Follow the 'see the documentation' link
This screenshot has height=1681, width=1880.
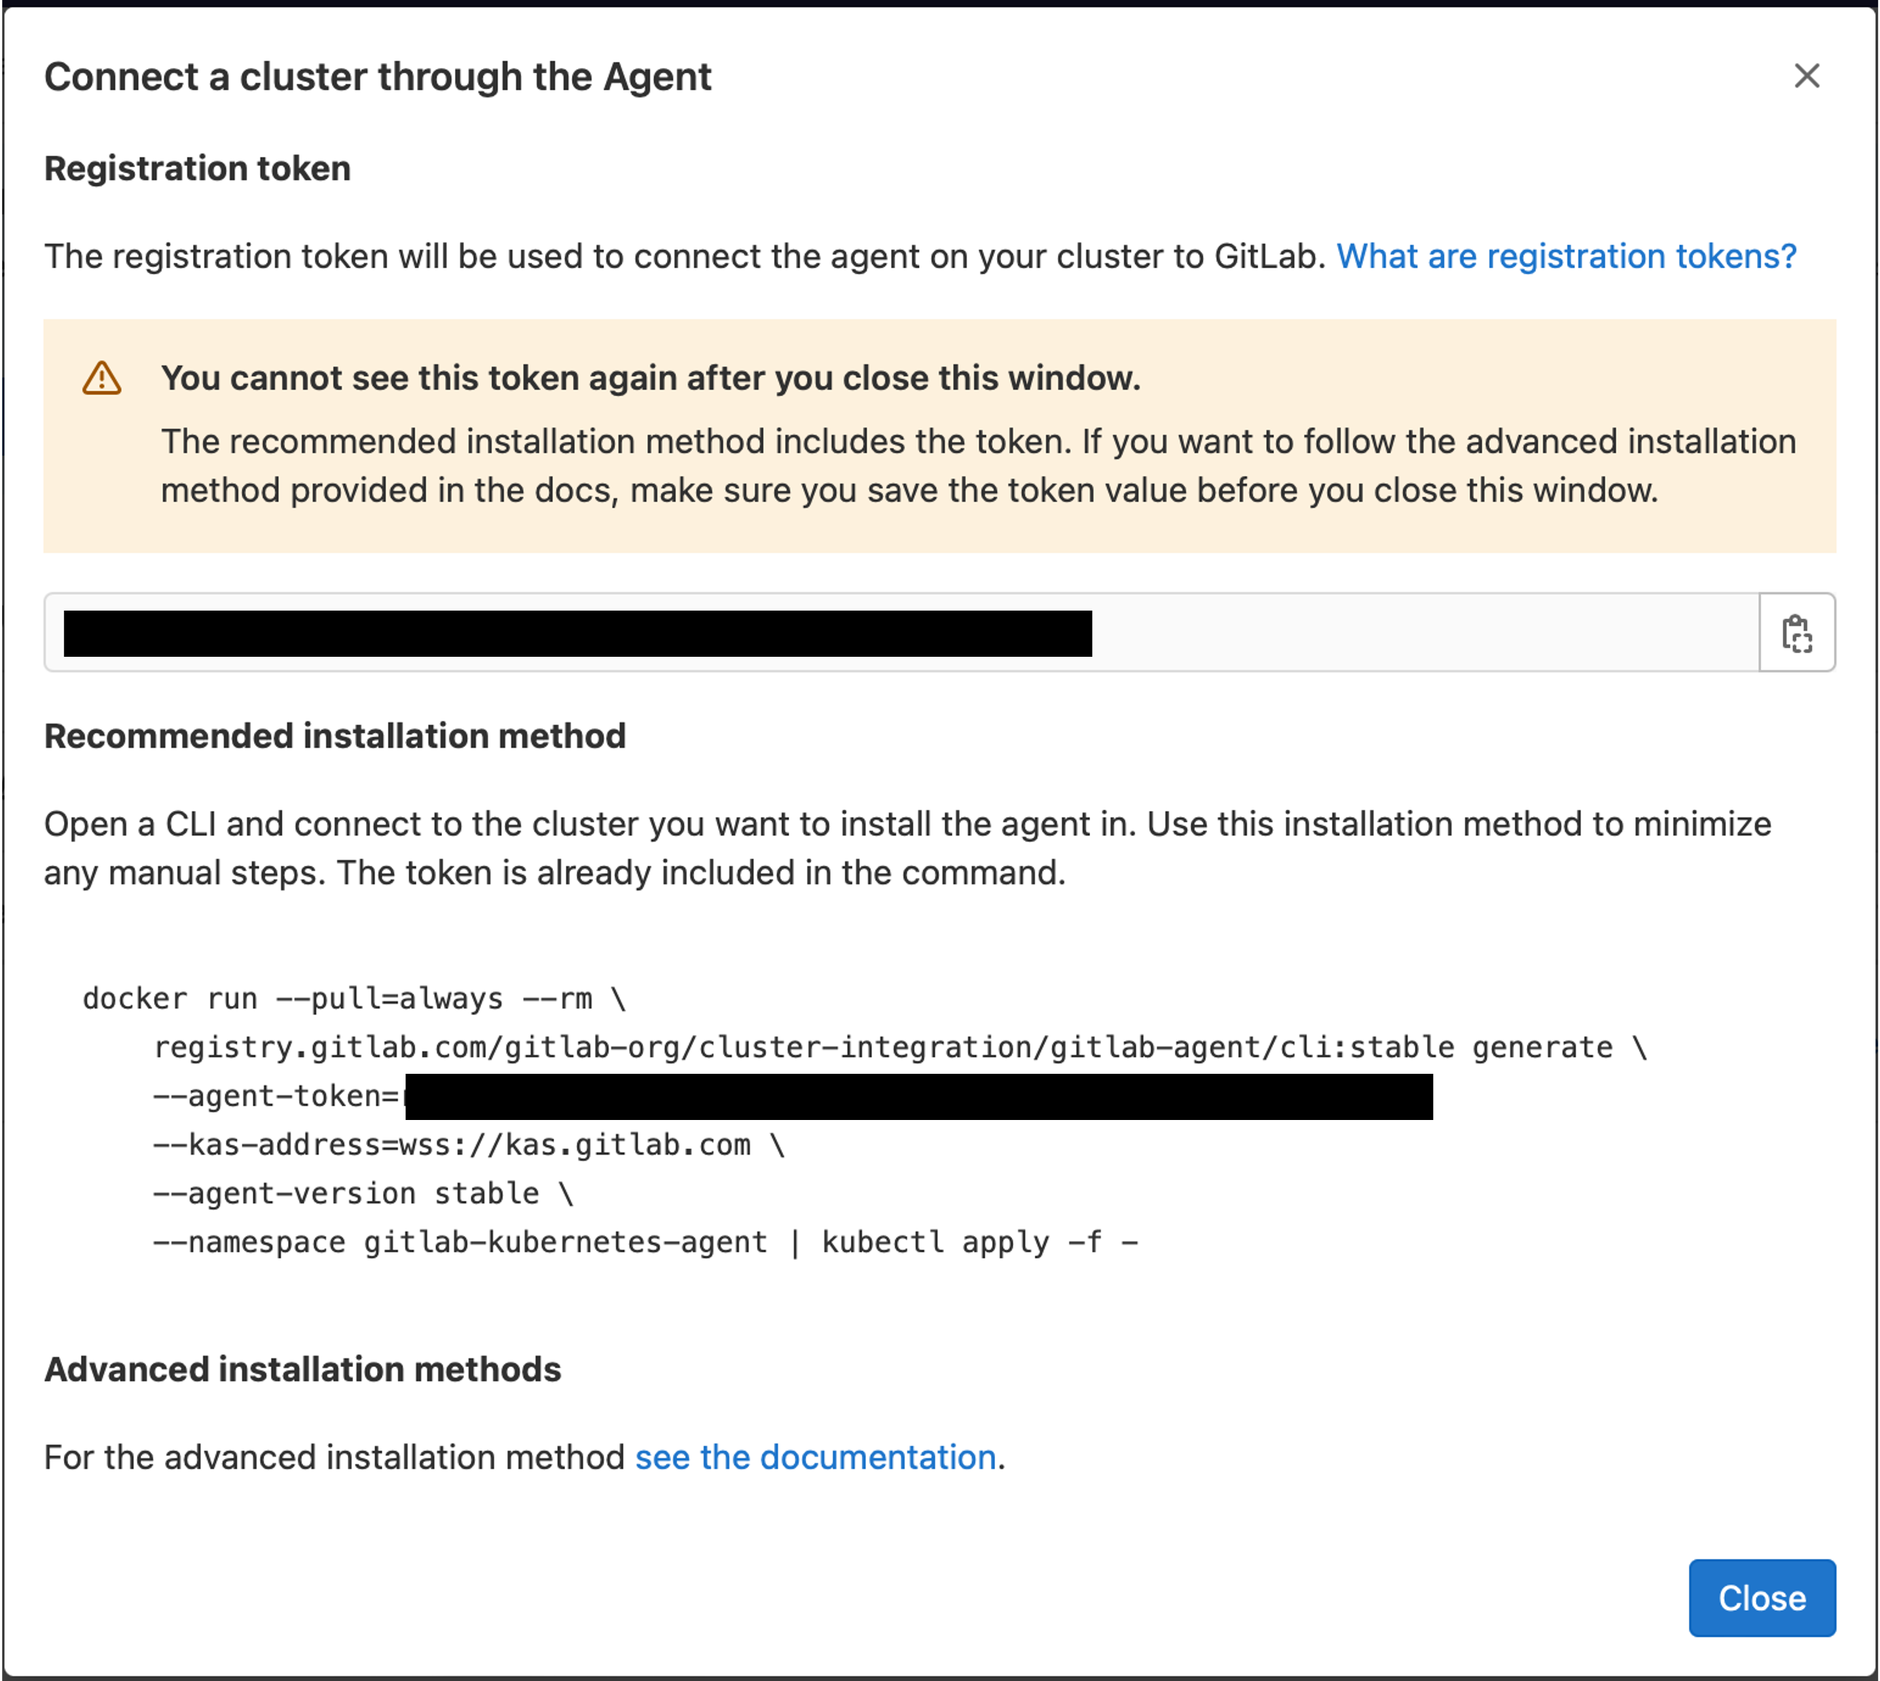click(815, 1457)
